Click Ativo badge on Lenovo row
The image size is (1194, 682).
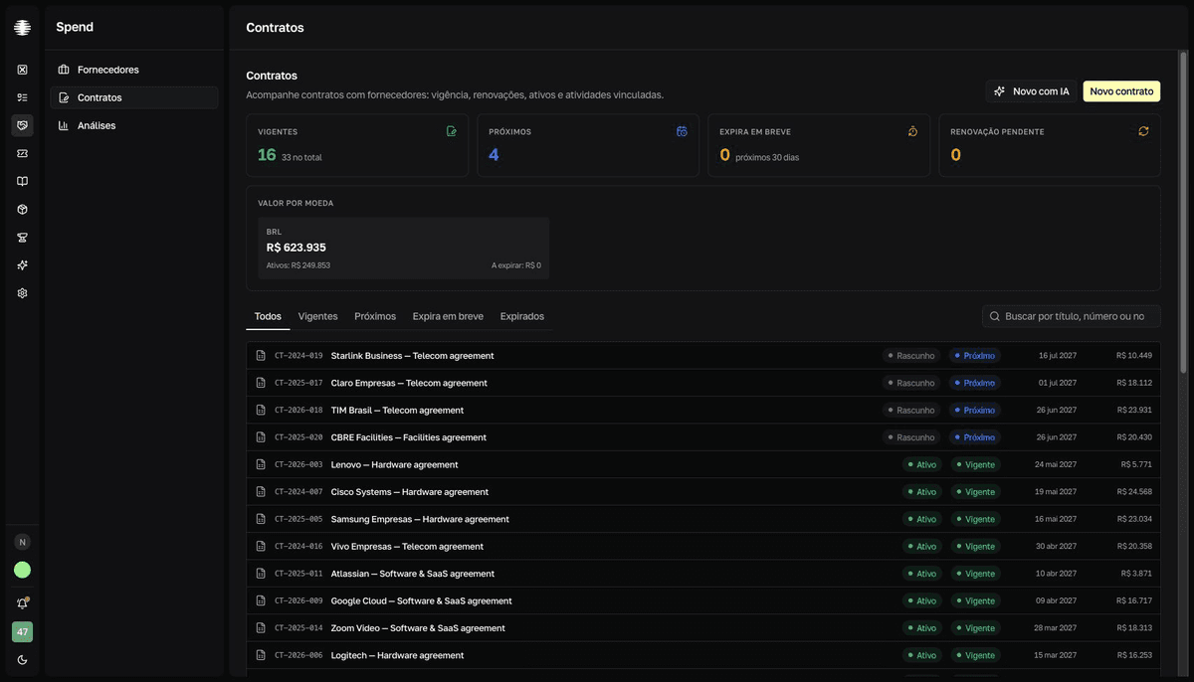[x=922, y=464]
